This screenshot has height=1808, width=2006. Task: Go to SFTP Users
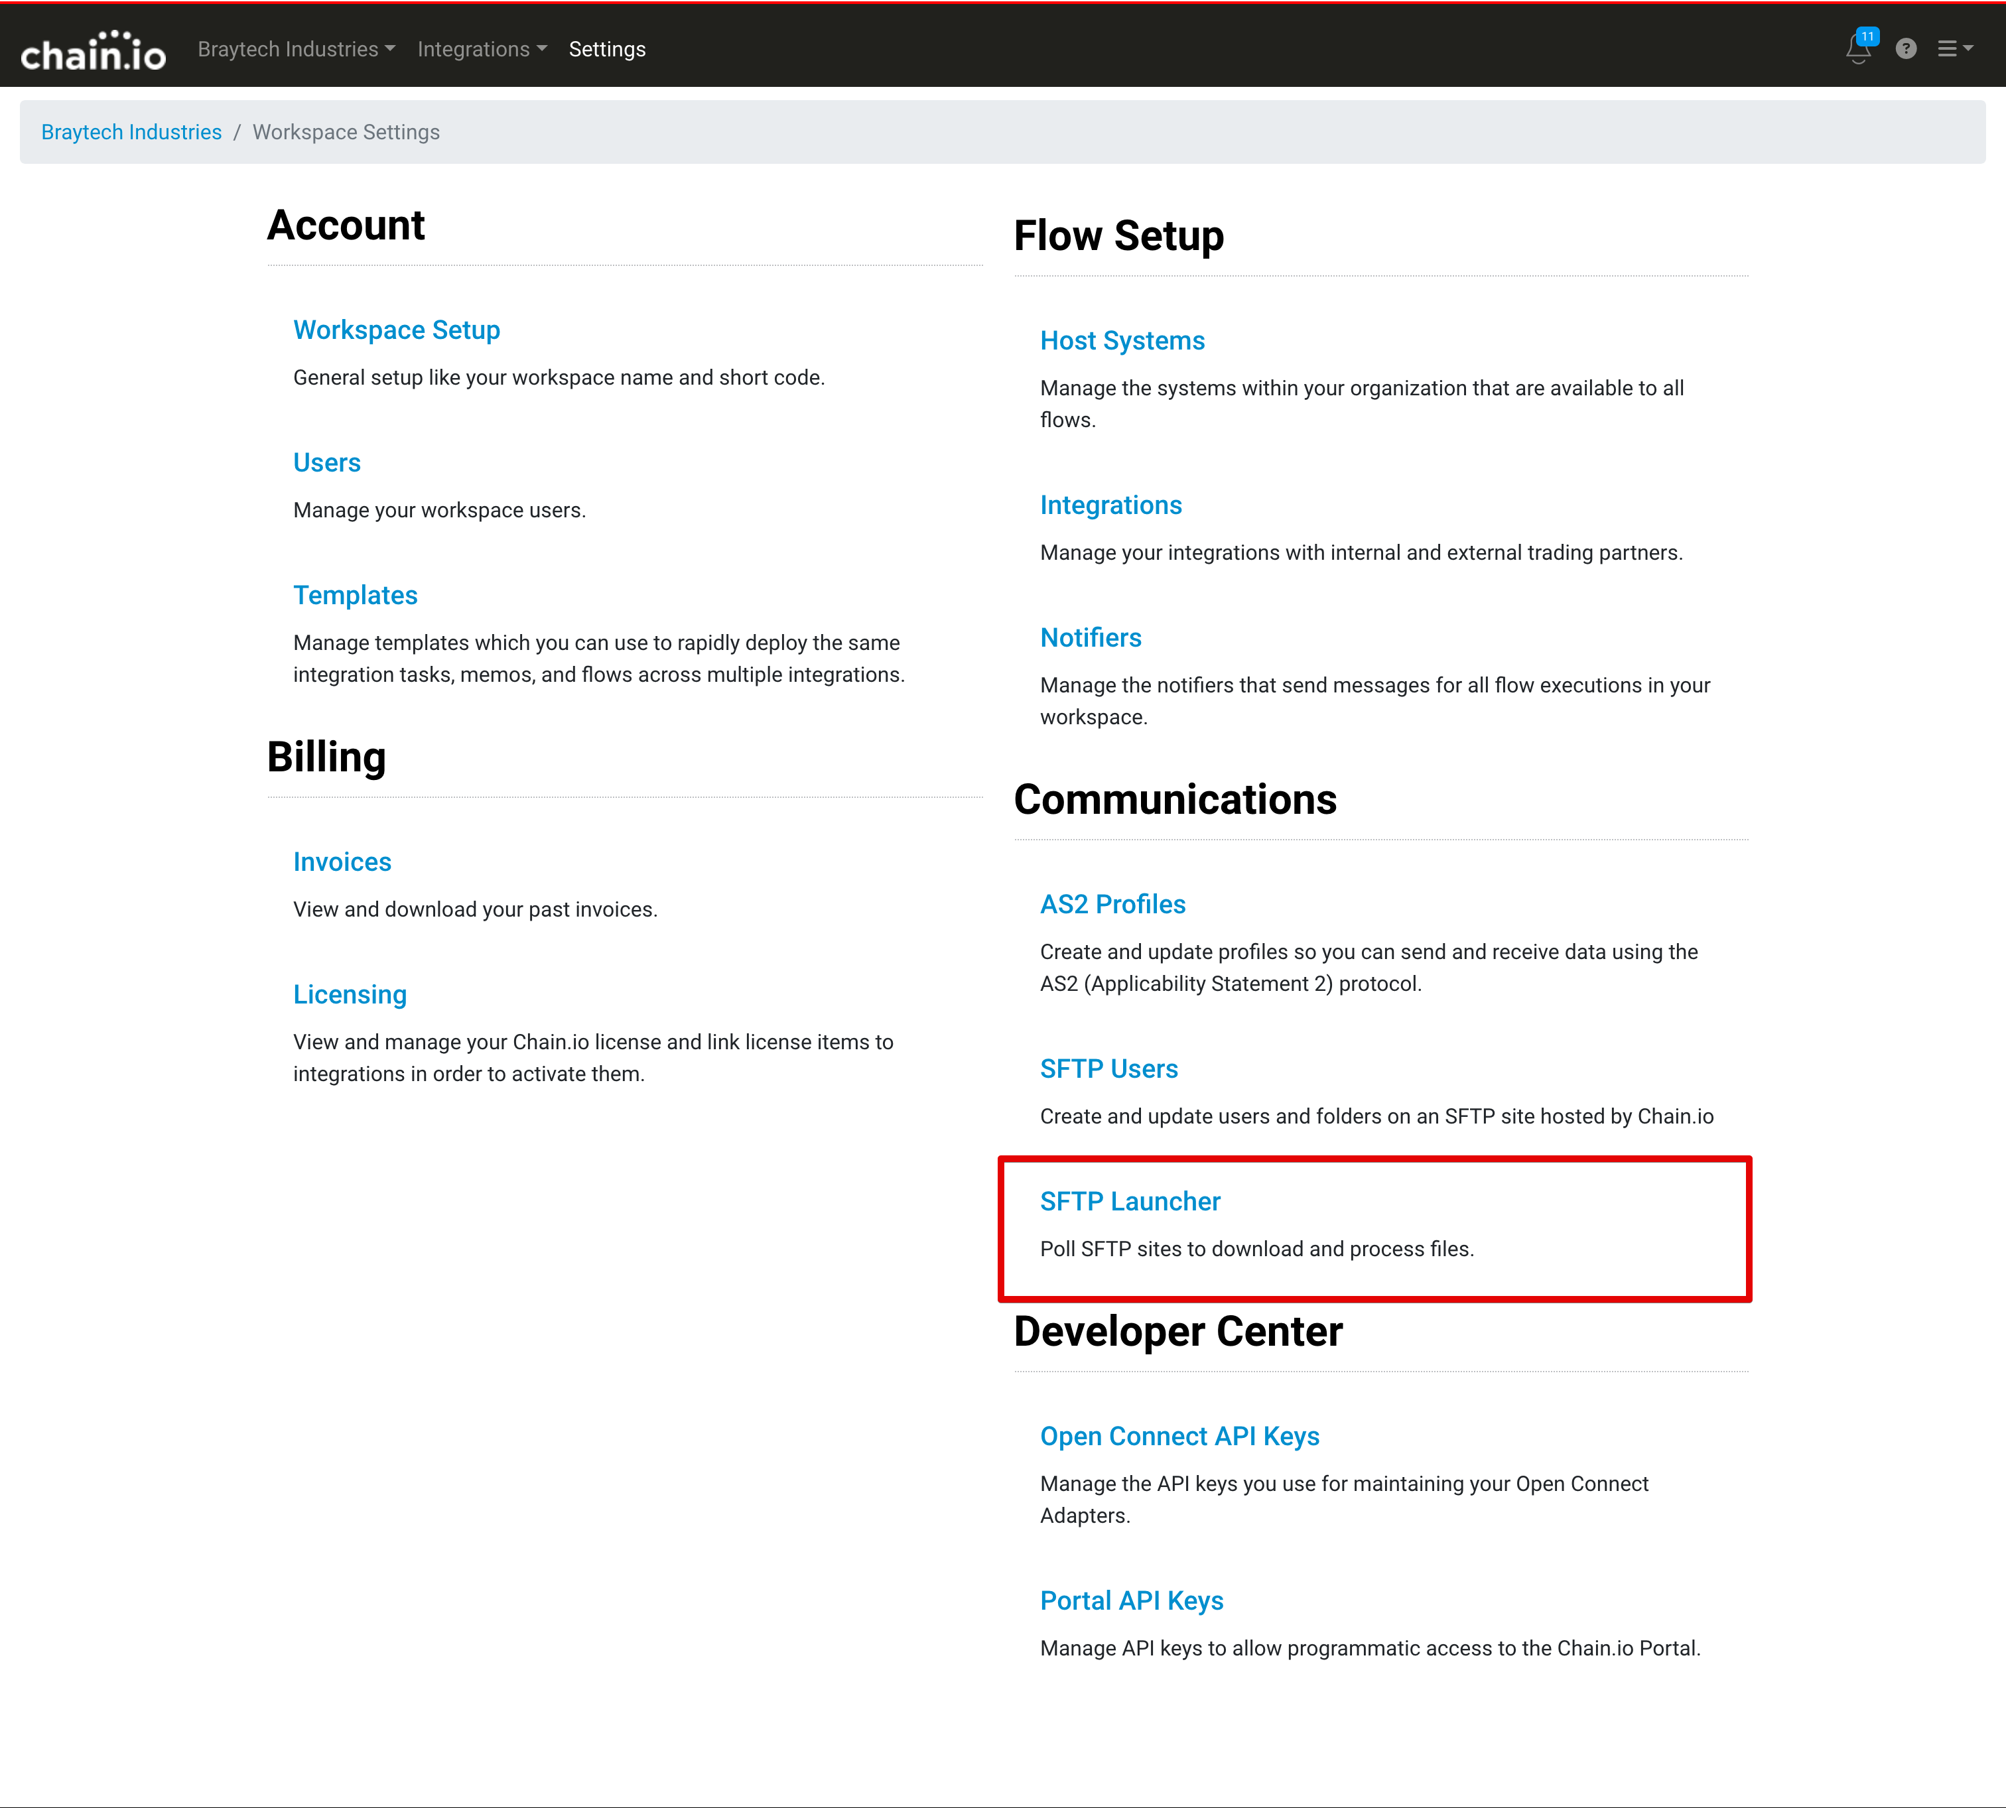(x=1108, y=1069)
